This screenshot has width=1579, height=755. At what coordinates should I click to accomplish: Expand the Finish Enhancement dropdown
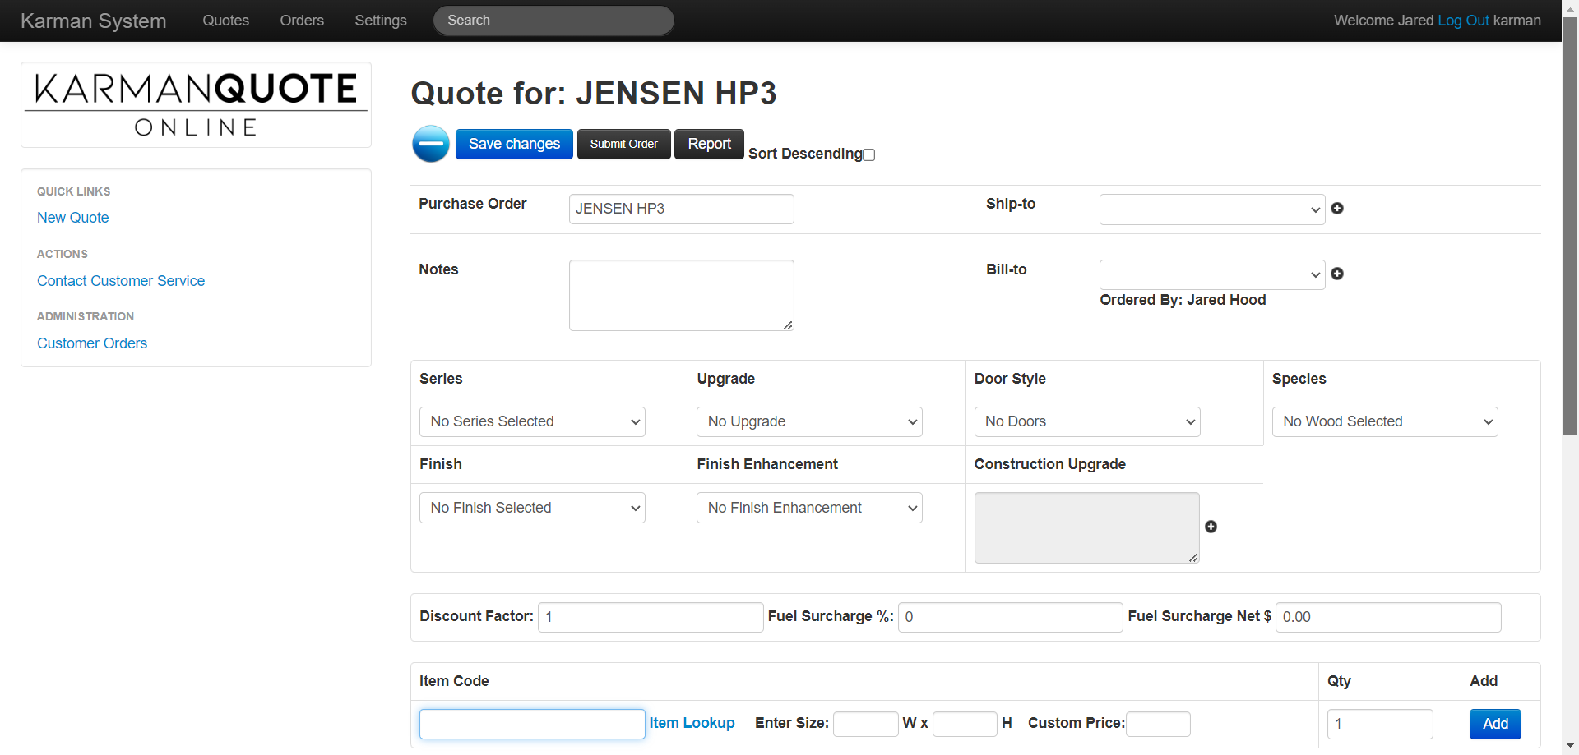(809, 508)
